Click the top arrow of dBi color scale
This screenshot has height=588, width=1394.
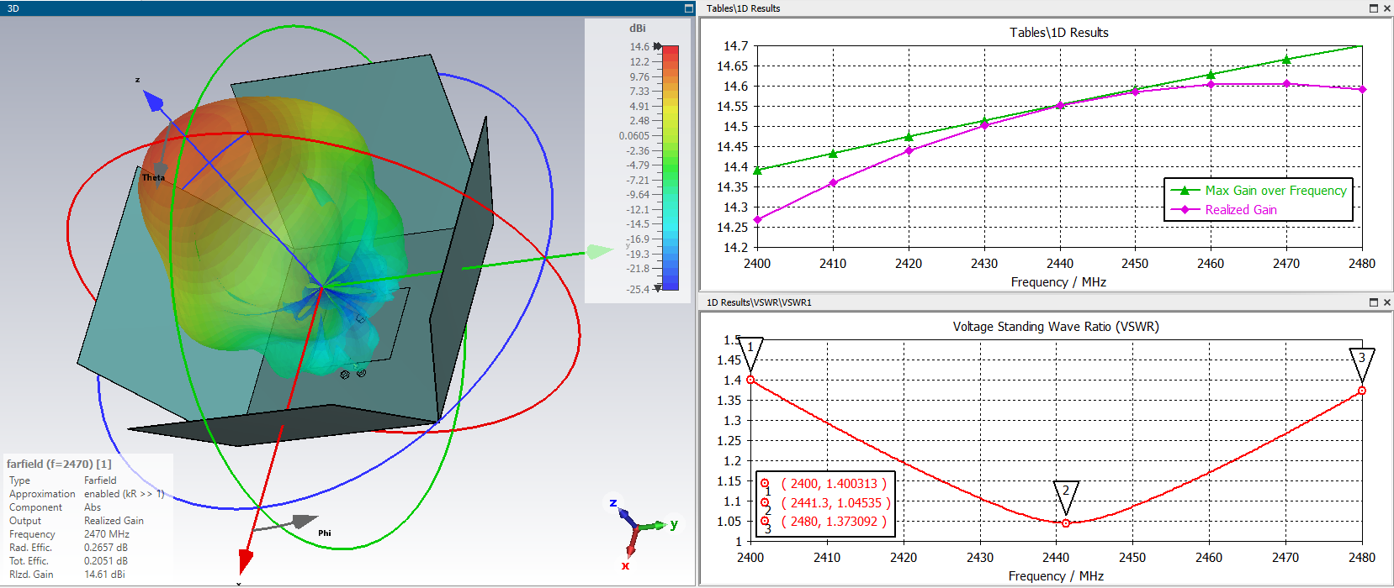[x=658, y=46]
